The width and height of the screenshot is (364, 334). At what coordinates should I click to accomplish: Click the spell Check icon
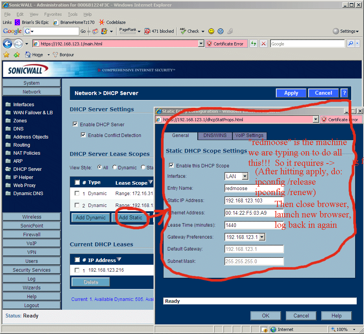pos(183,31)
